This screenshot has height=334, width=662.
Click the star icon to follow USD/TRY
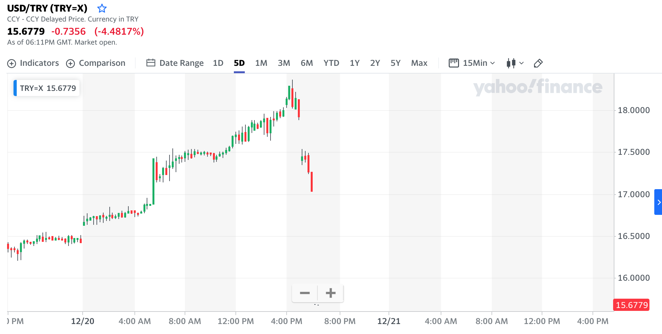point(102,8)
